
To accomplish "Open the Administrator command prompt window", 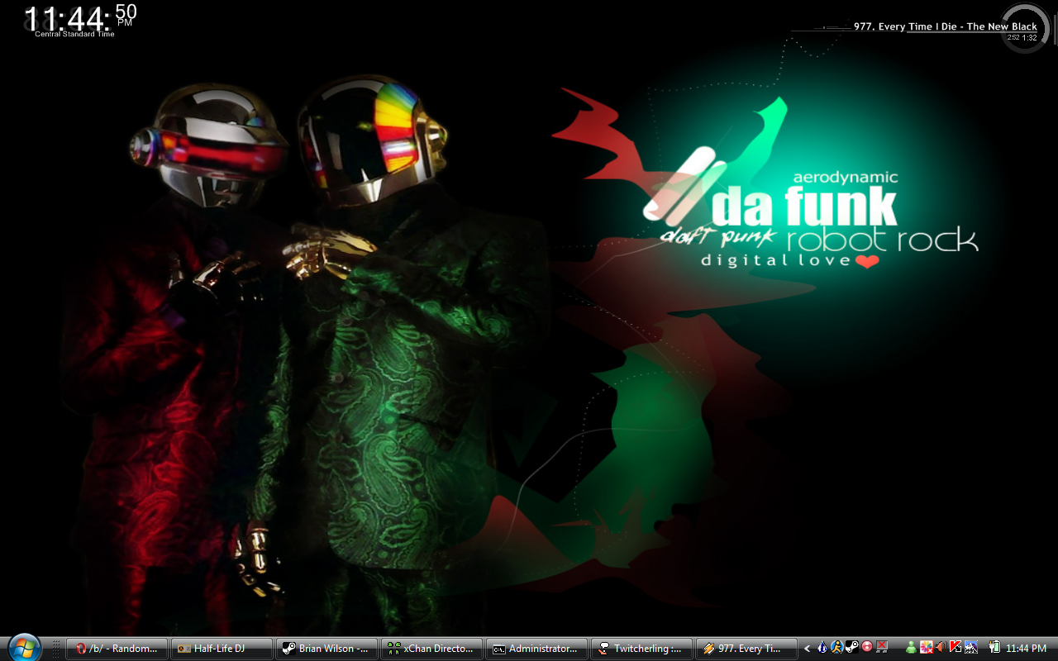I will coord(536,649).
